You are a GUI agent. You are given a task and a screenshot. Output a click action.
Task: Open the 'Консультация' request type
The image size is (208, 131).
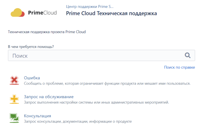[x=37, y=116]
